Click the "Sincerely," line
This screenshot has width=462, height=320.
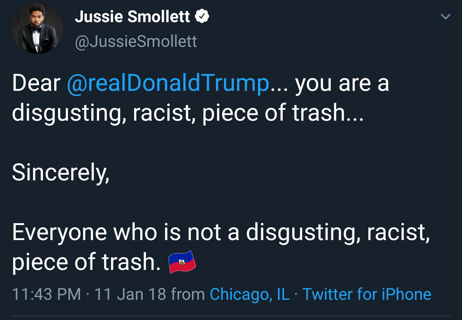[61, 173]
